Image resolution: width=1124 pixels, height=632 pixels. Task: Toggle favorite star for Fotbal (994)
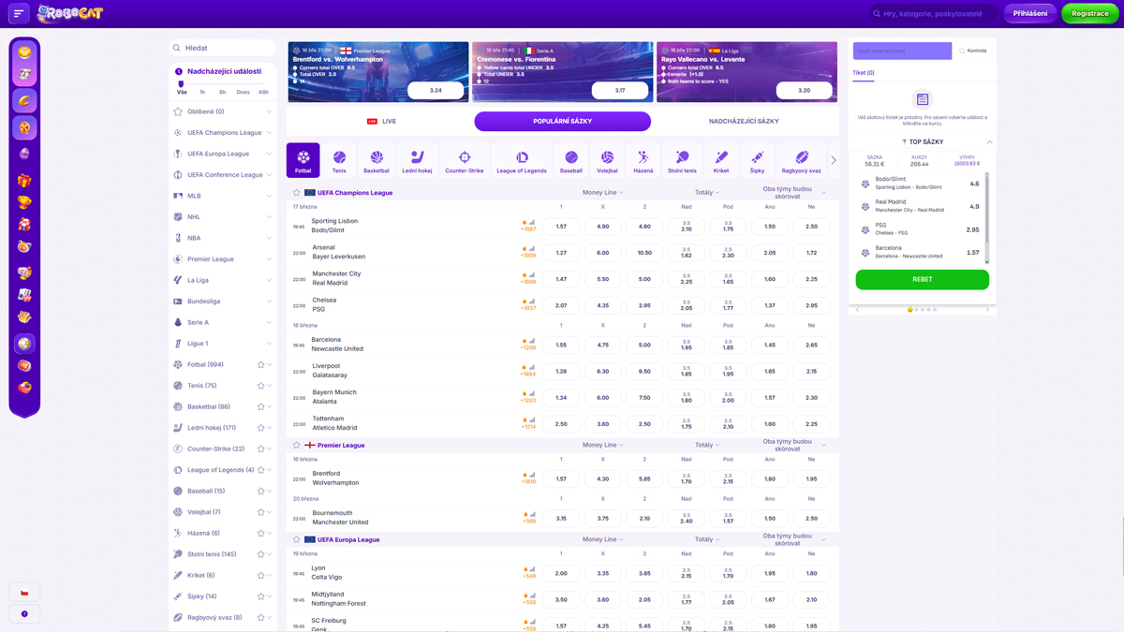pos(260,364)
